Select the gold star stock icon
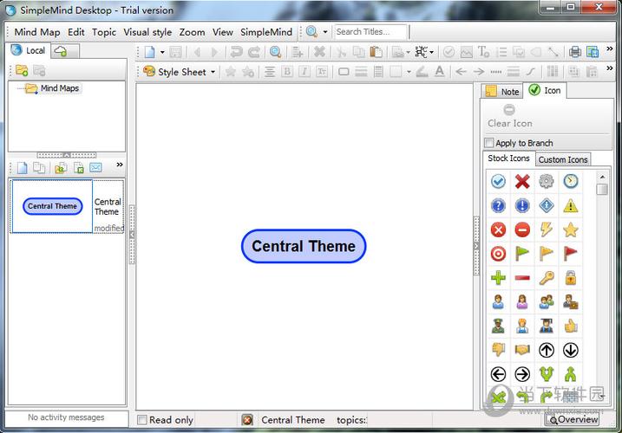This screenshot has width=622, height=433. pyautogui.click(x=571, y=229)
